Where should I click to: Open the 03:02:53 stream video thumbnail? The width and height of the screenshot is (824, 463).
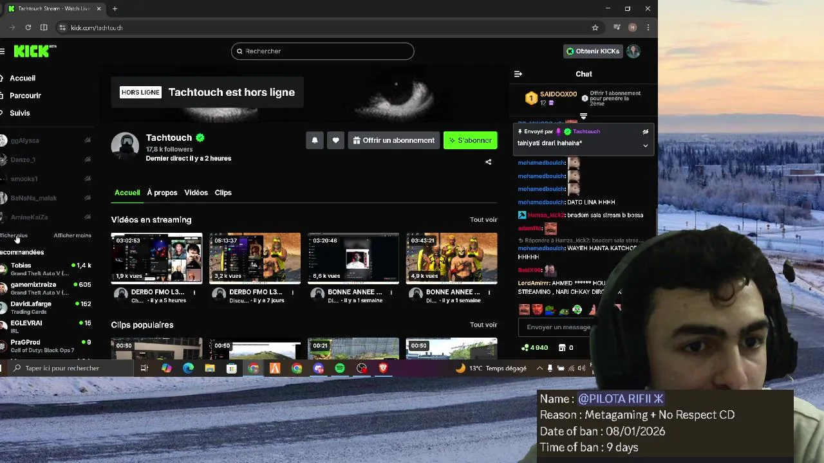pyautogui.click(x=156, y=259)
